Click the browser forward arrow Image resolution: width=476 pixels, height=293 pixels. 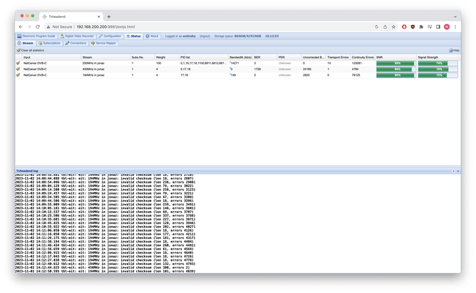[29, 27]
